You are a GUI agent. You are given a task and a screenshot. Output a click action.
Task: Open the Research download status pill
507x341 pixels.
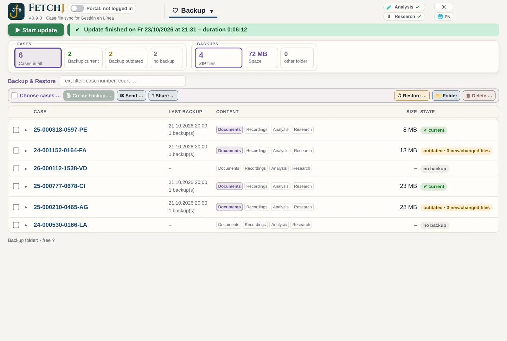(x=404, y=16)
